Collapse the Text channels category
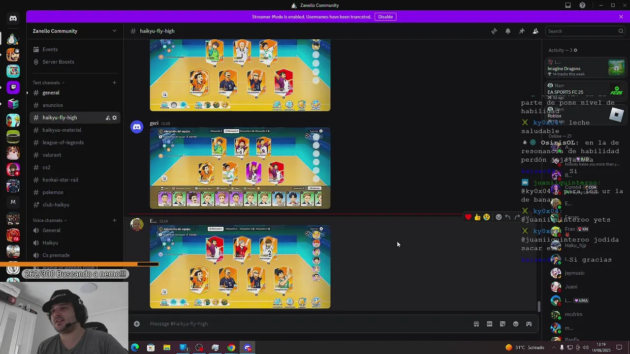Screen dimensions: 630x354 pos(49,83)
